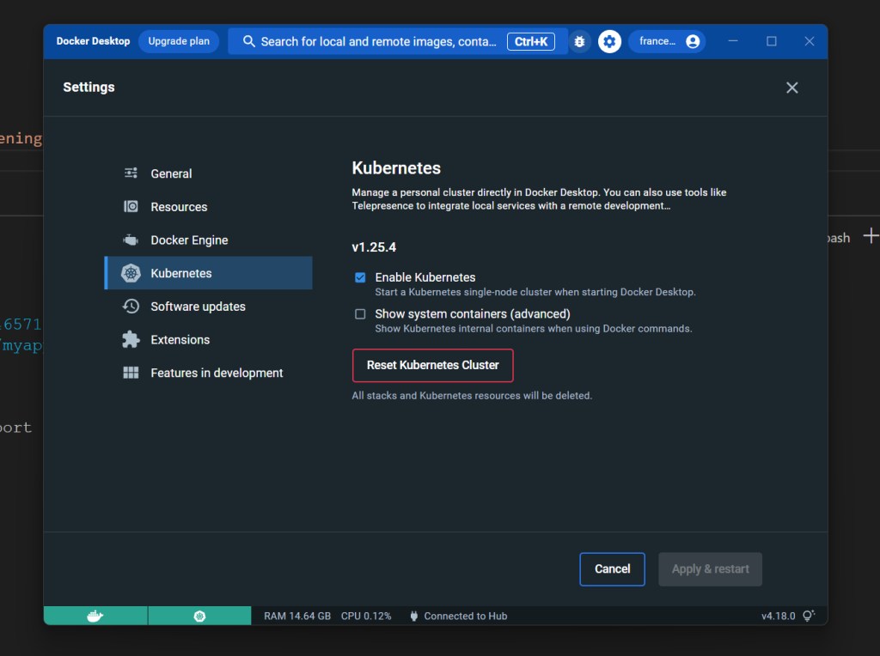Open the france account menu in the title bar
The width and height of the screenshot is (880, 656).
pos(667,41)
